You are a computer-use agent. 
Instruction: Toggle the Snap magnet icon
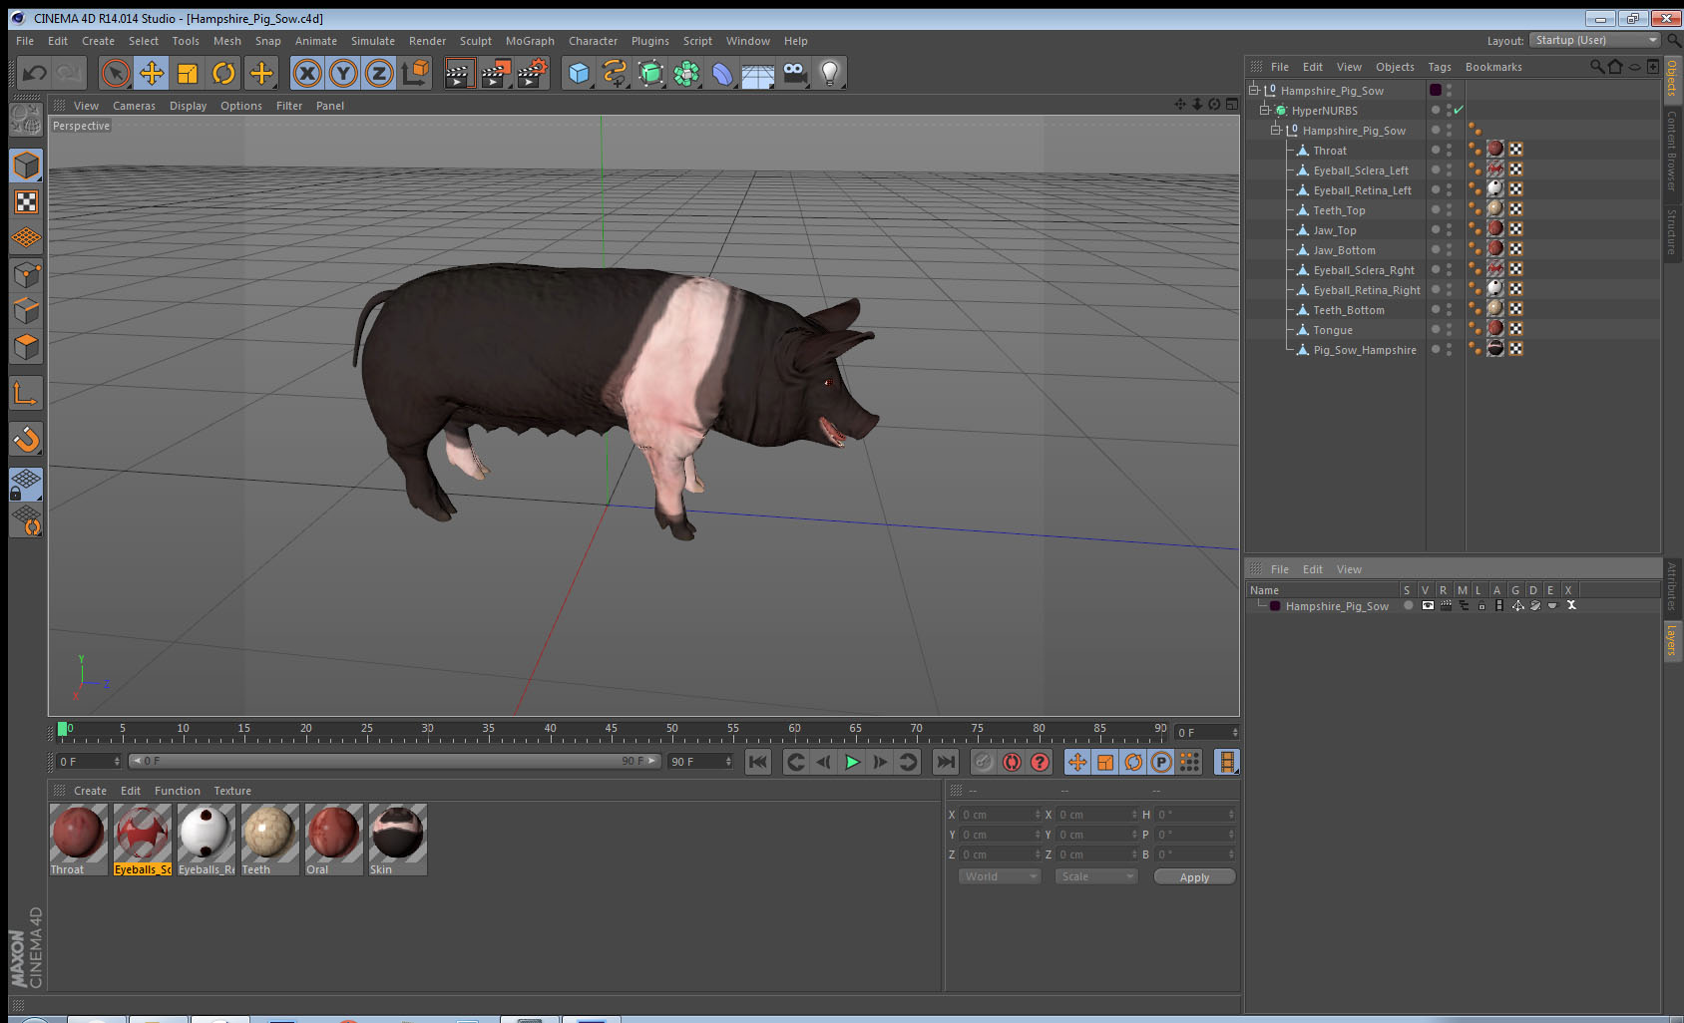26,439
